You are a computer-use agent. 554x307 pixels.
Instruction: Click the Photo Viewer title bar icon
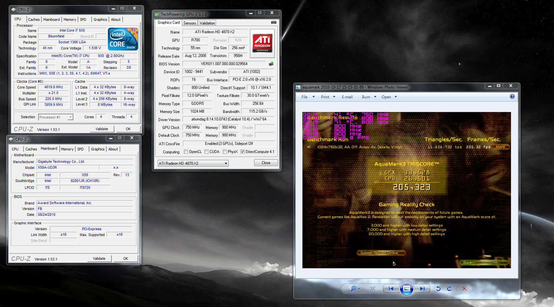[298, 87]
